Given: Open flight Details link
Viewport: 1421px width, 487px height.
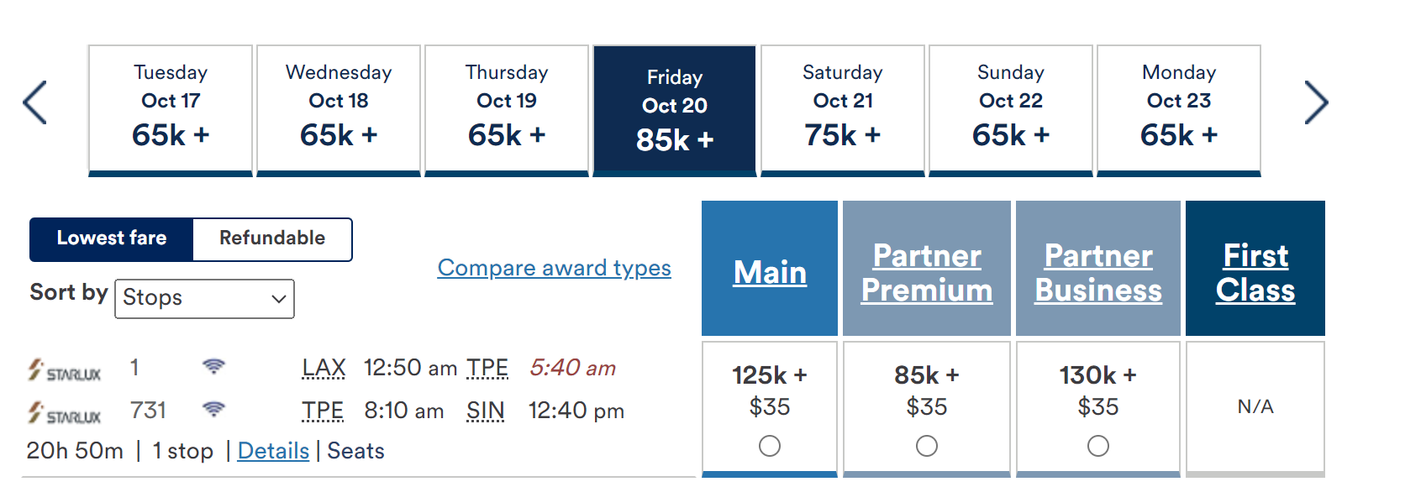Looking at the screenshot, I should click(273, 451).
